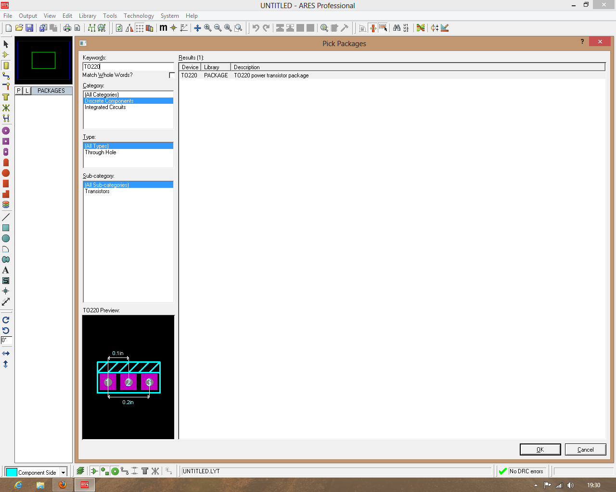Open the Component Side layer dropdown
Viewport: 616px width, 492px height.
(x=63, y=473)
